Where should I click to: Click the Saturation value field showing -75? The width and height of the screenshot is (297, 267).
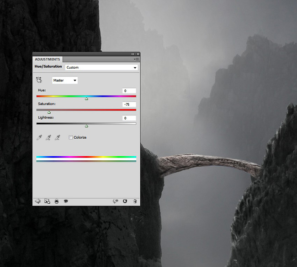tap(129, 104)
